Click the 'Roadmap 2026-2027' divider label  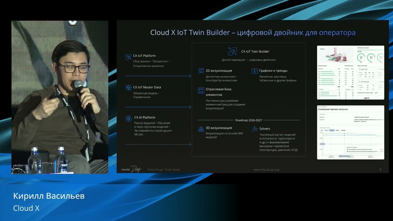tap(249, 120)
